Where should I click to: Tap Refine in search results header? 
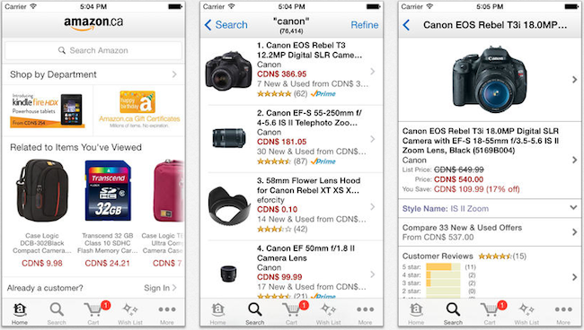[x=364, y=25]
